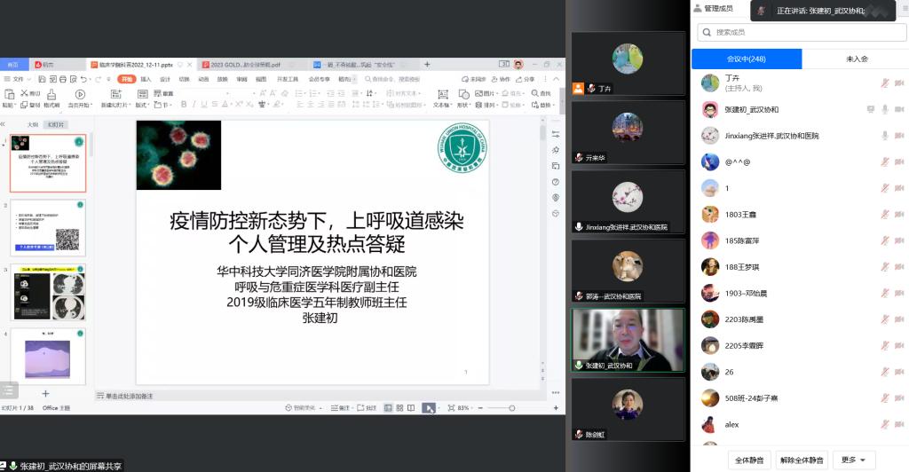
Task: Adjust the zoom slider handle in status bar
Action: pos(512,408)
